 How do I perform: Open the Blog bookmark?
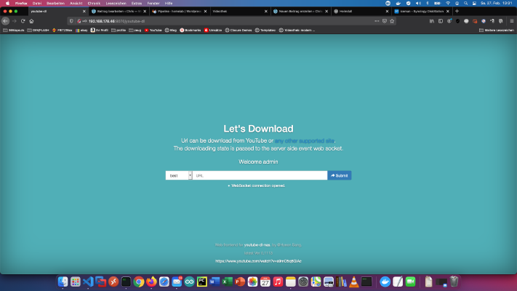tap(171, 31)
